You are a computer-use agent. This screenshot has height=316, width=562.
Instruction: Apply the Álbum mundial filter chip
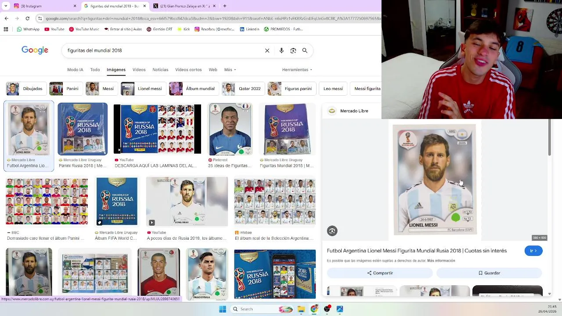pyautogui.click(x=193, y=89)
